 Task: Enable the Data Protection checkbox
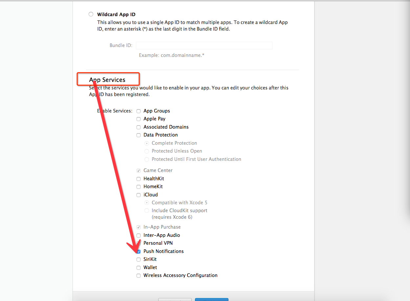point(139,135)
